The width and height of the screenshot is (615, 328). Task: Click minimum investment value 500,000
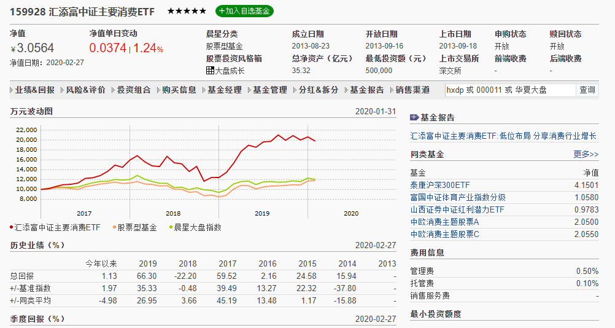(x=379, y=71)
